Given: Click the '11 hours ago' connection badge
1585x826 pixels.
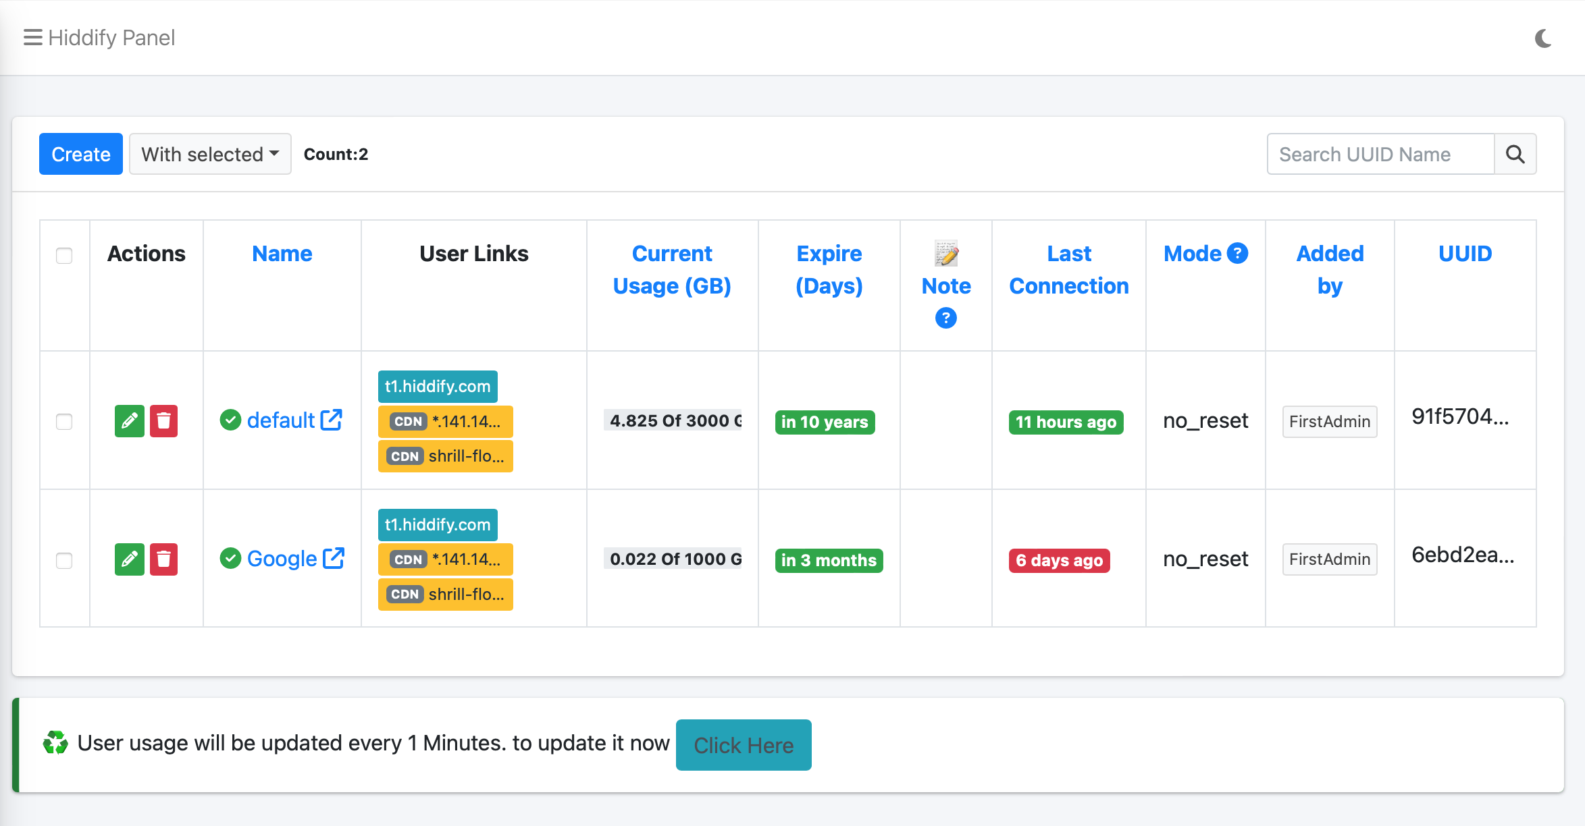Looking at the screenshot, I should (x=1066, y=422).
